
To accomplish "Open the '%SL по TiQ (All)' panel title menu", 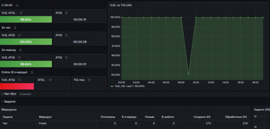I will coord(121,5).
